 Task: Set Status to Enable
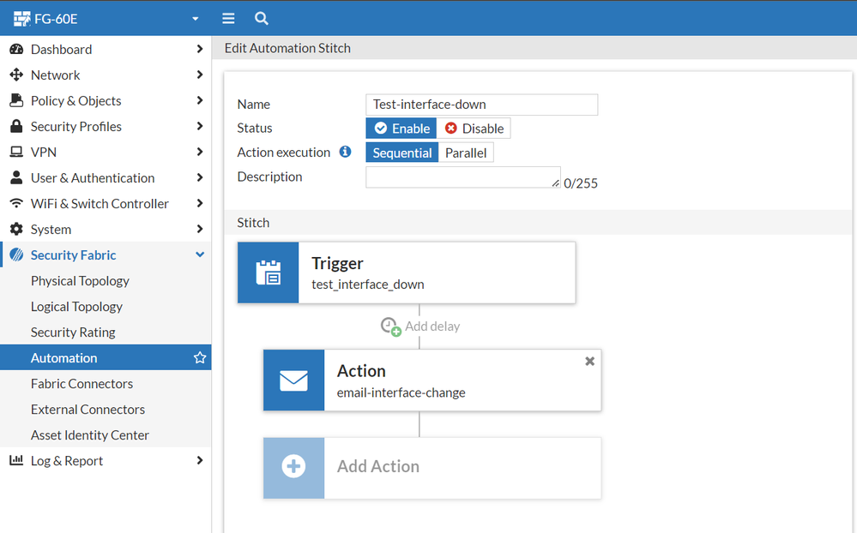pyautogui.click(x=401, y=129)
